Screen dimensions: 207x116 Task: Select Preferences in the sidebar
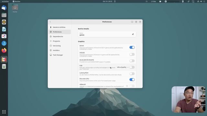coord(60,32)
